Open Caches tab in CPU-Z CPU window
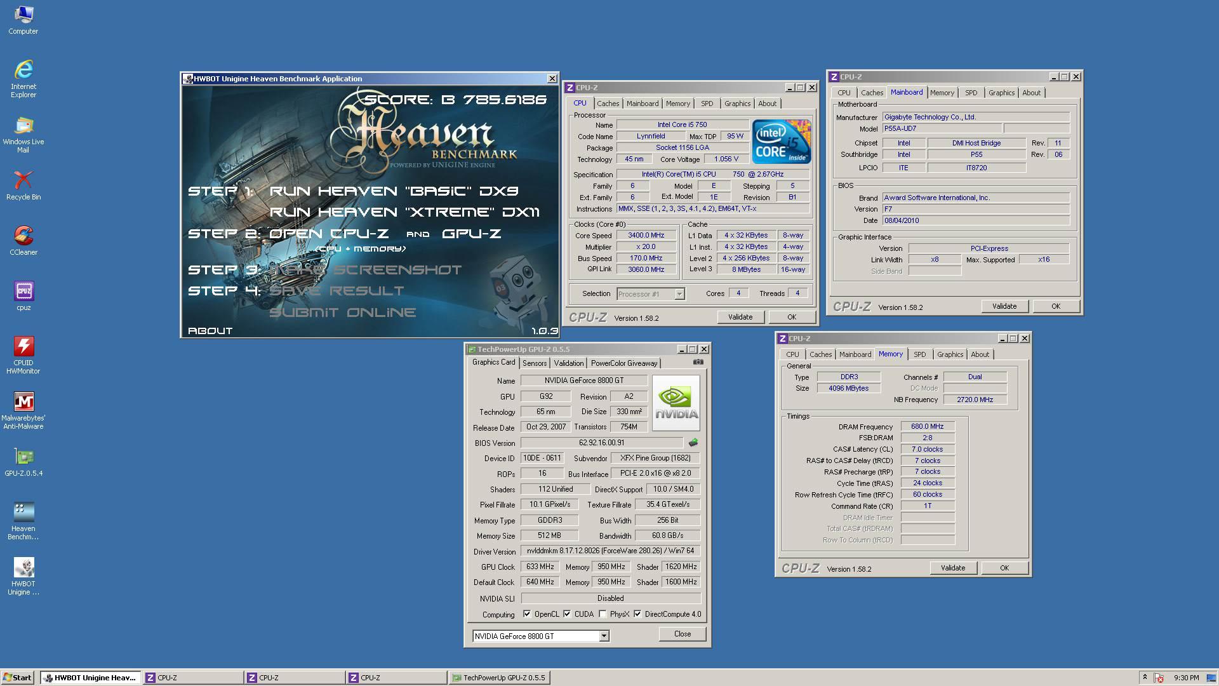This screenshot has width=1219, height=686. pos(608,104)
